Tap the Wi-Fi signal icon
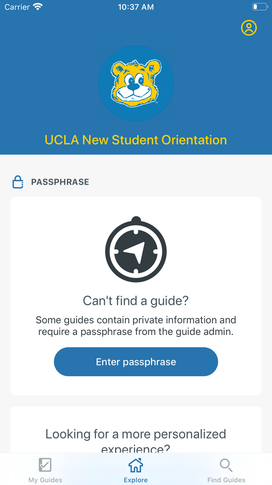272x485 pixels. click(38, 6)
